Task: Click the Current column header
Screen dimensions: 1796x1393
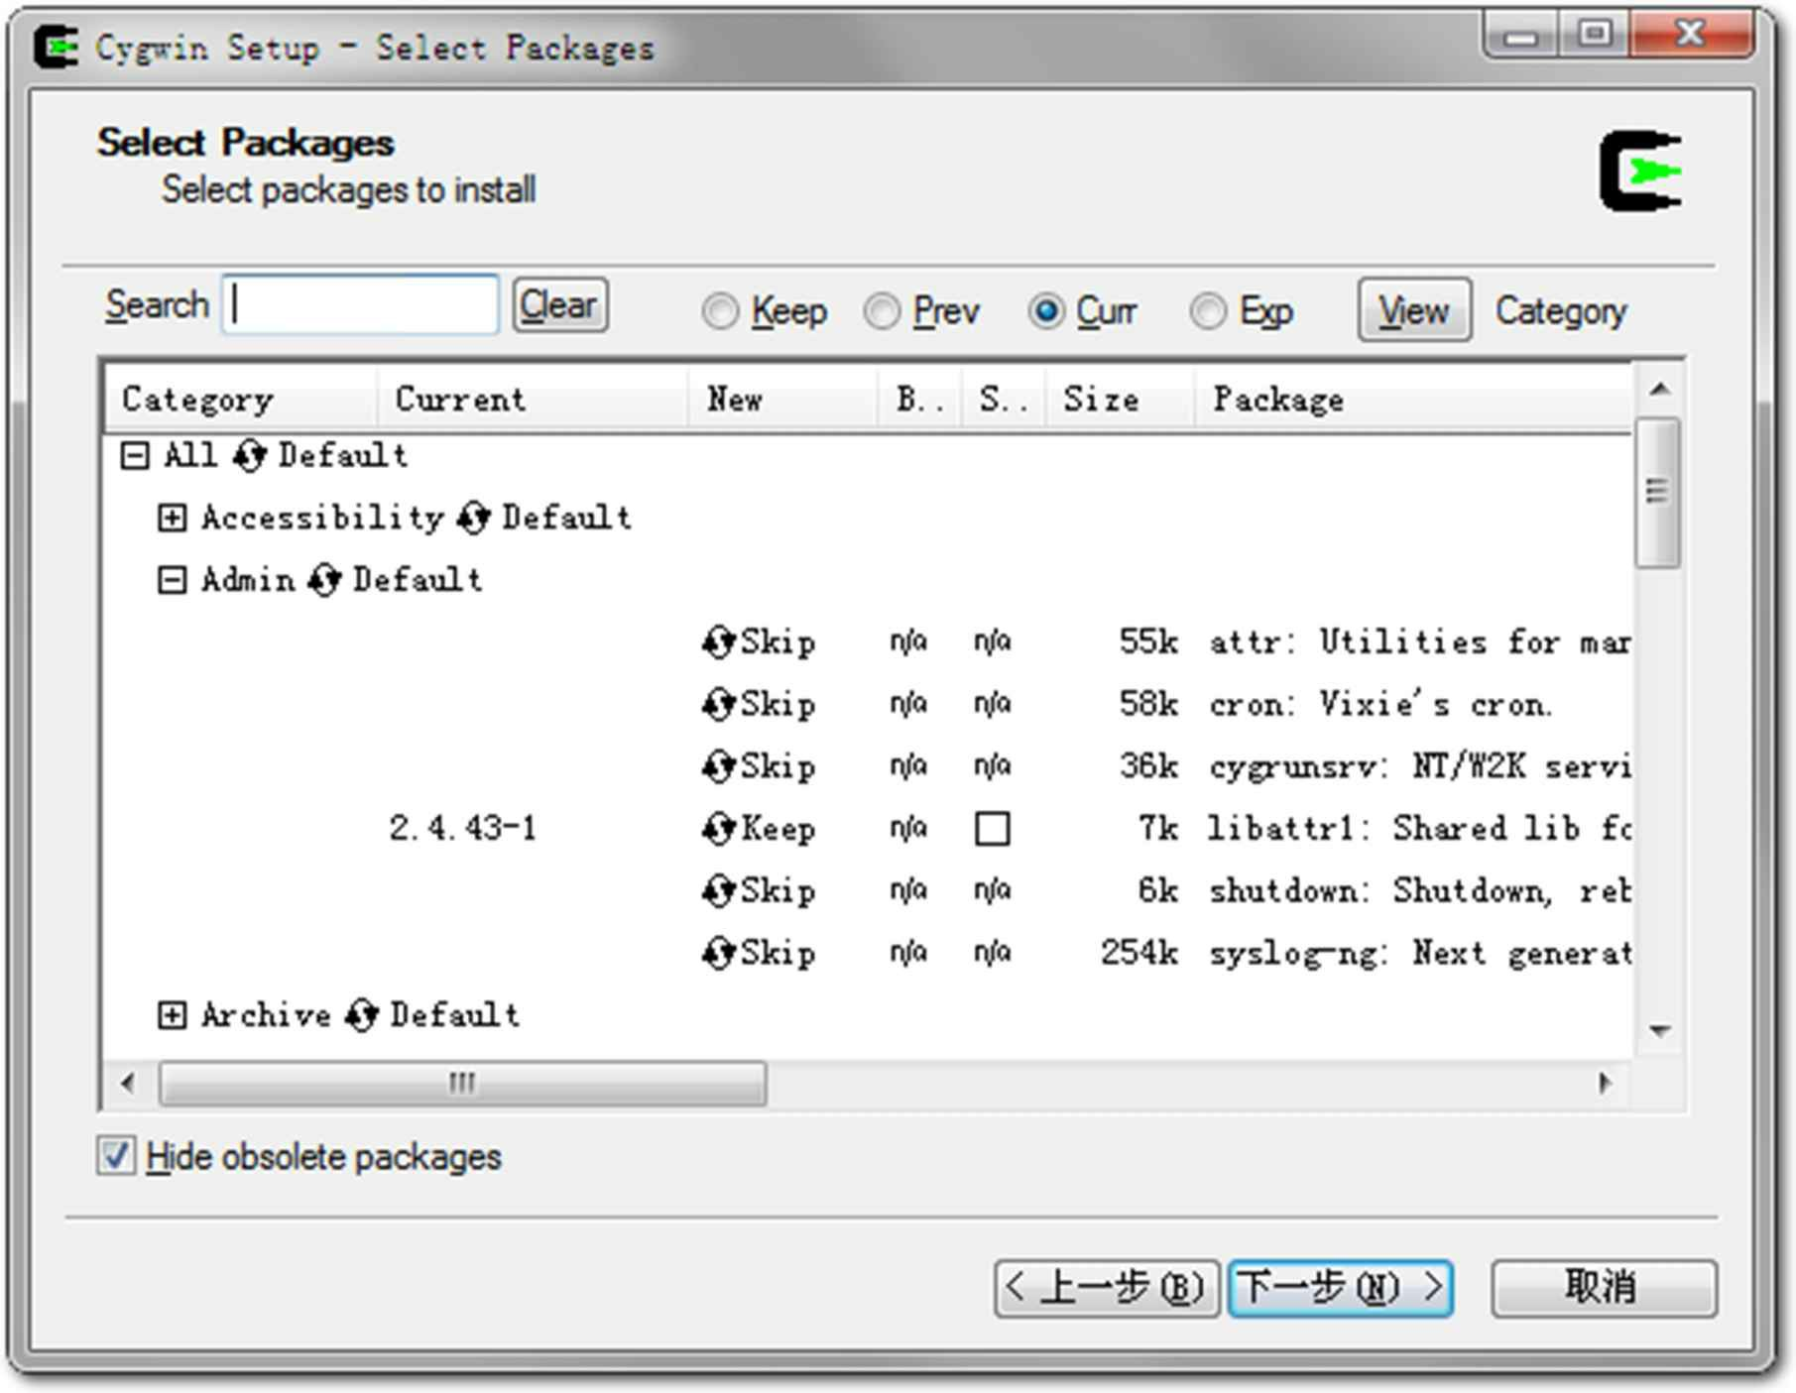Action: 533,399
